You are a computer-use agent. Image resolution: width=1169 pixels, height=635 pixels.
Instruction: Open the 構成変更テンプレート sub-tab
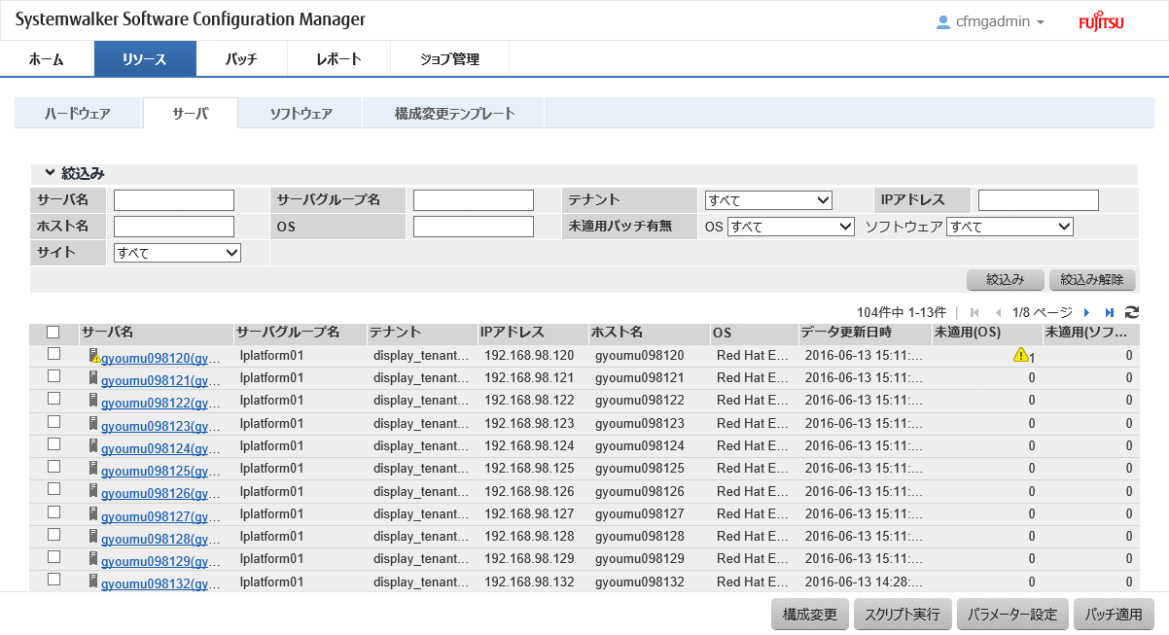[454, 114]
